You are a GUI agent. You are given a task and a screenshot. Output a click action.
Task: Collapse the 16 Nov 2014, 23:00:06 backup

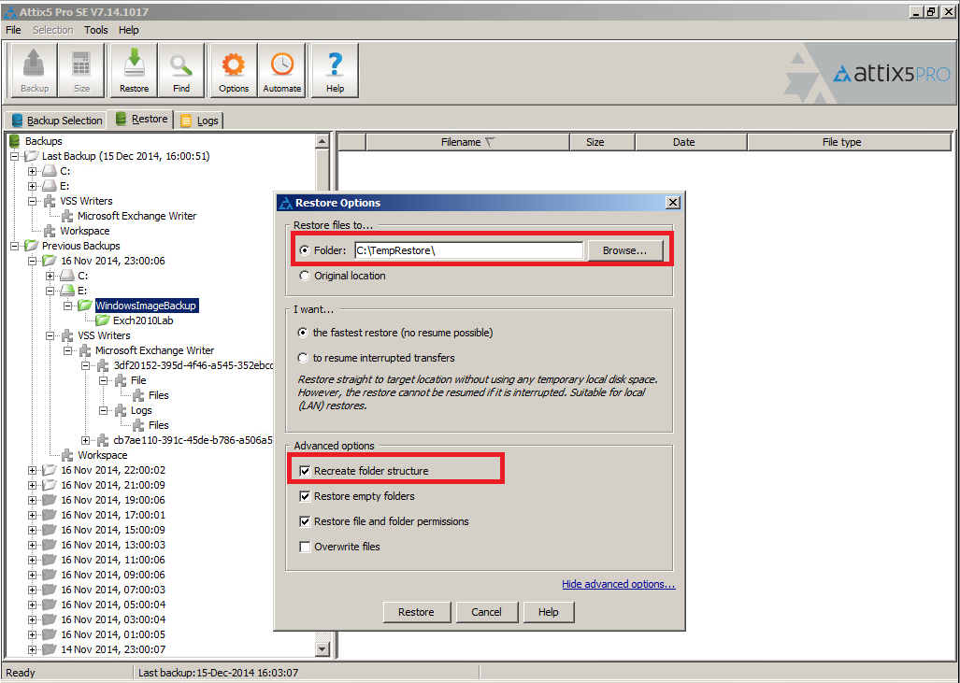(32, 262)
